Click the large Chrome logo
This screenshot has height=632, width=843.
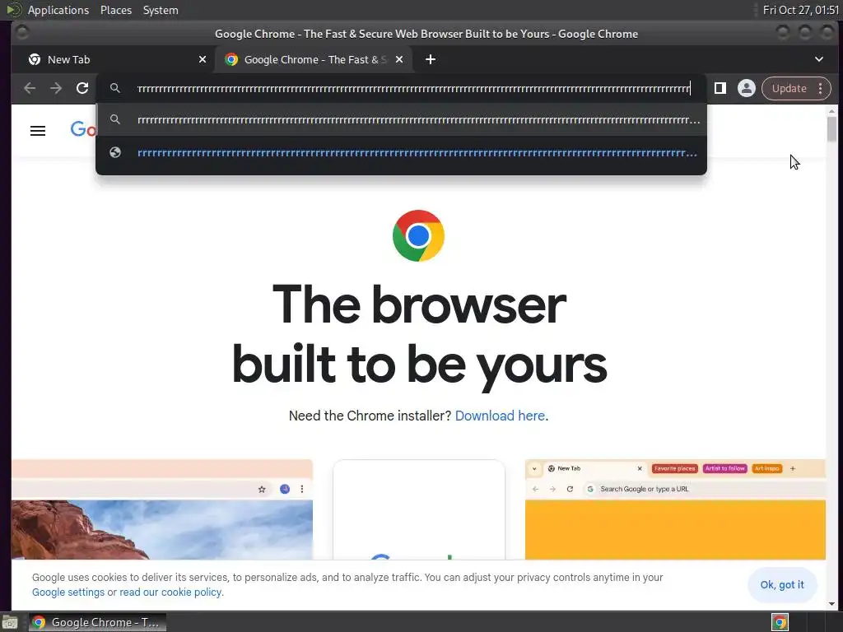point(418,236)
